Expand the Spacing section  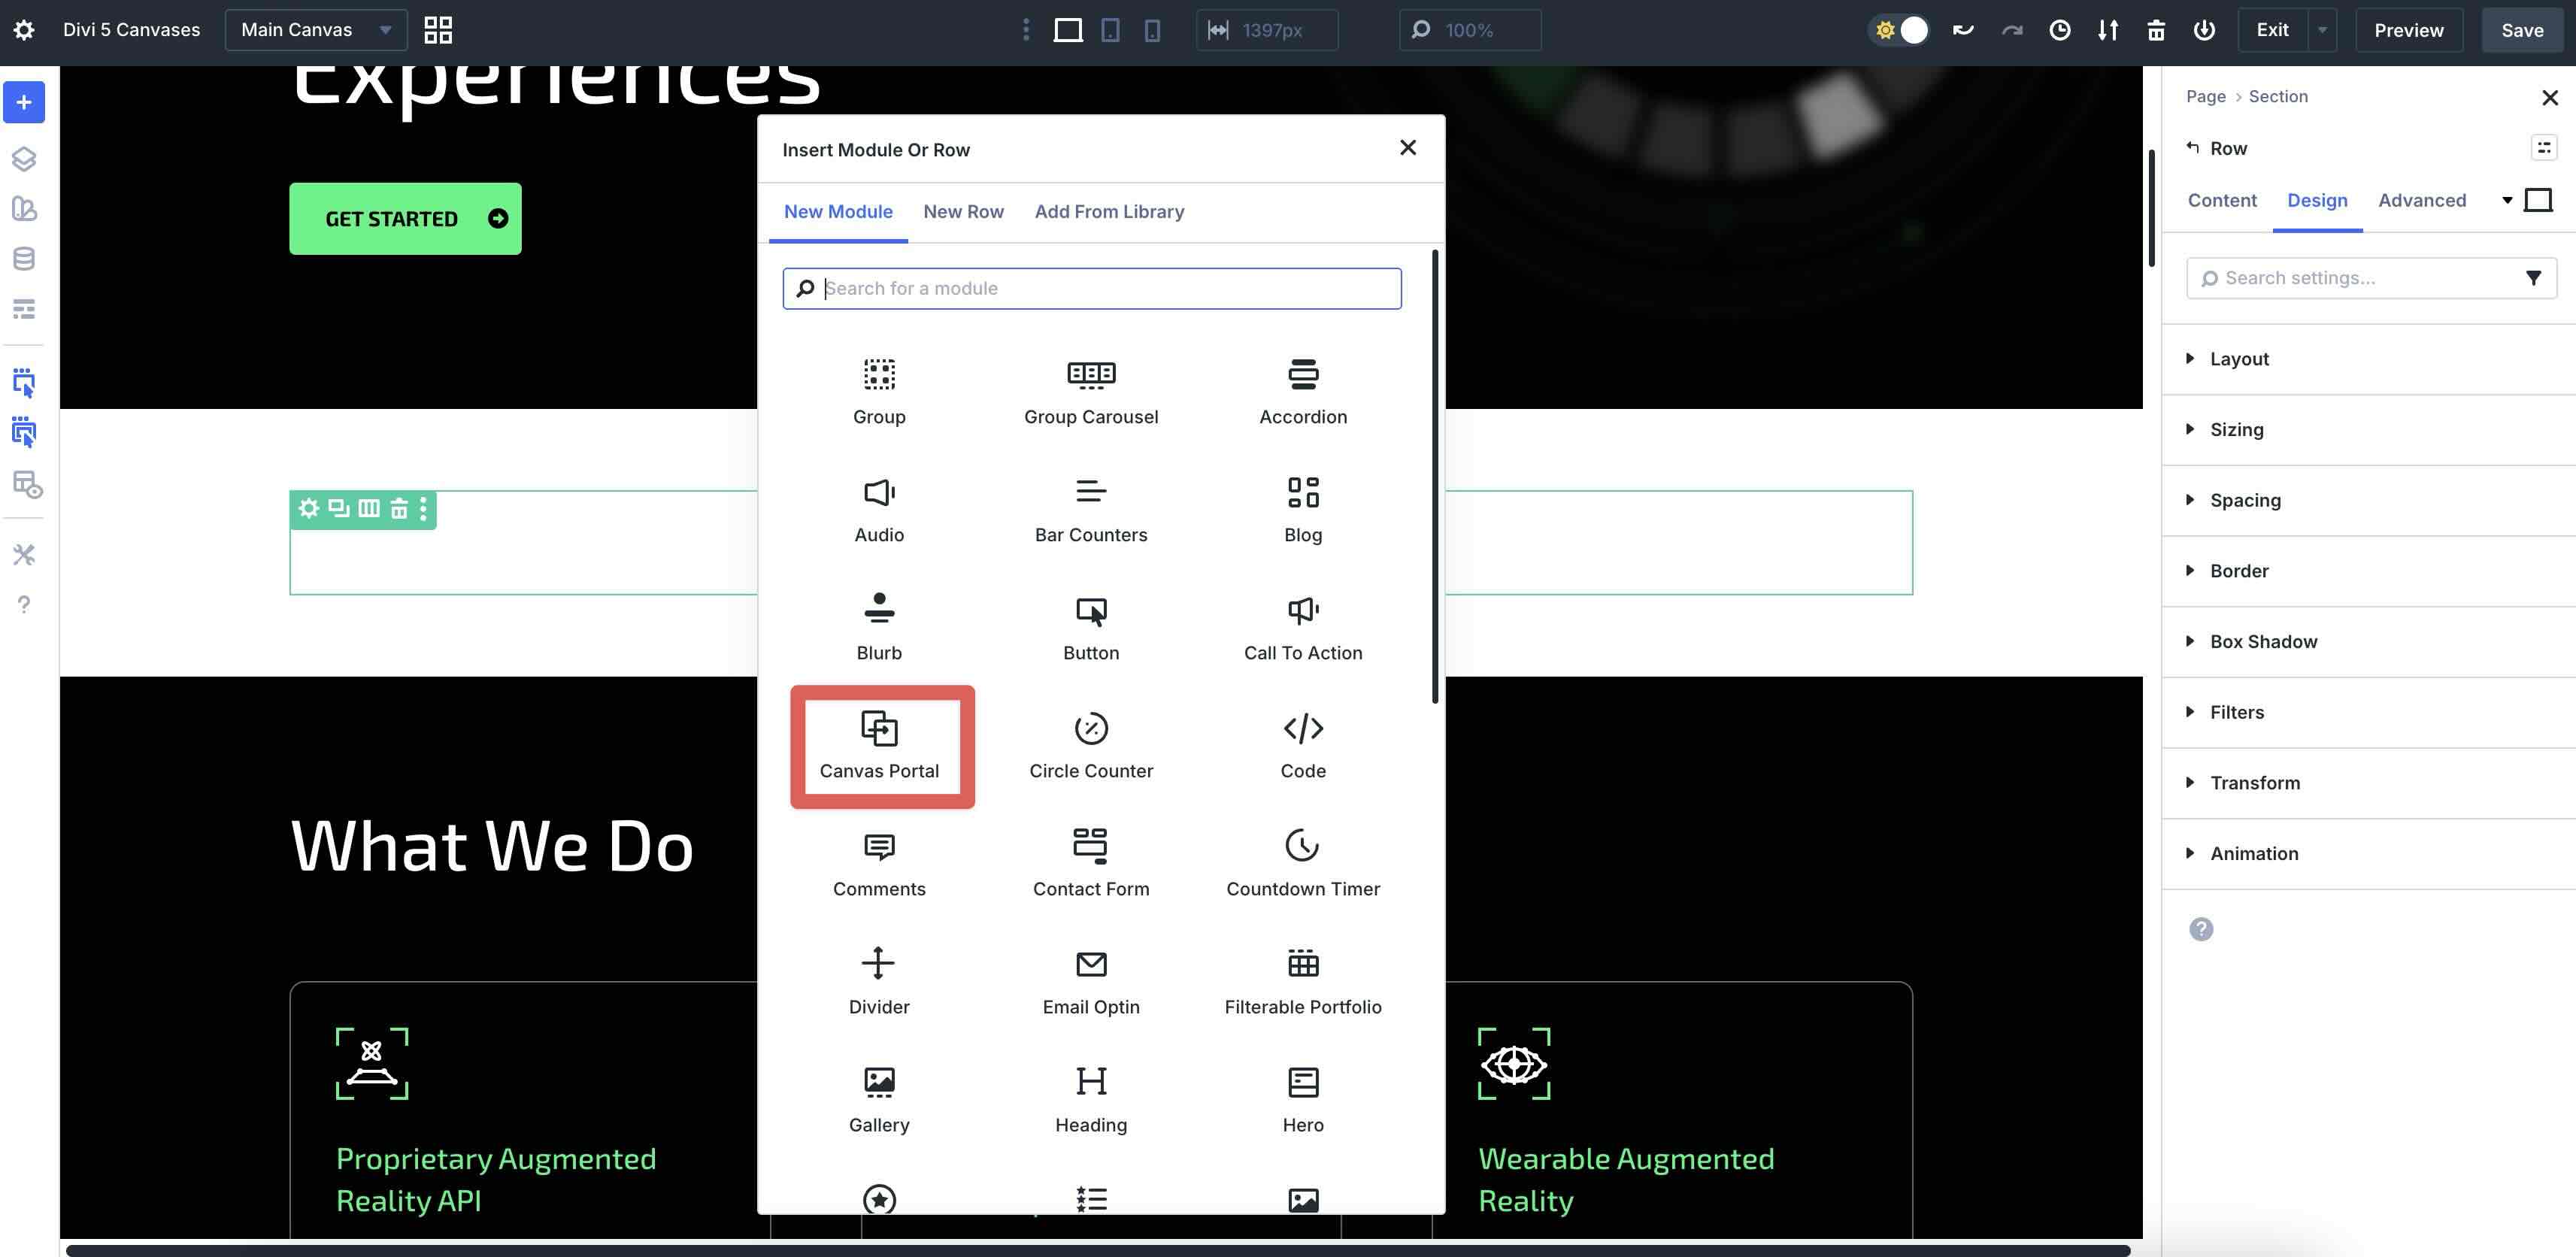point(2245,500)
